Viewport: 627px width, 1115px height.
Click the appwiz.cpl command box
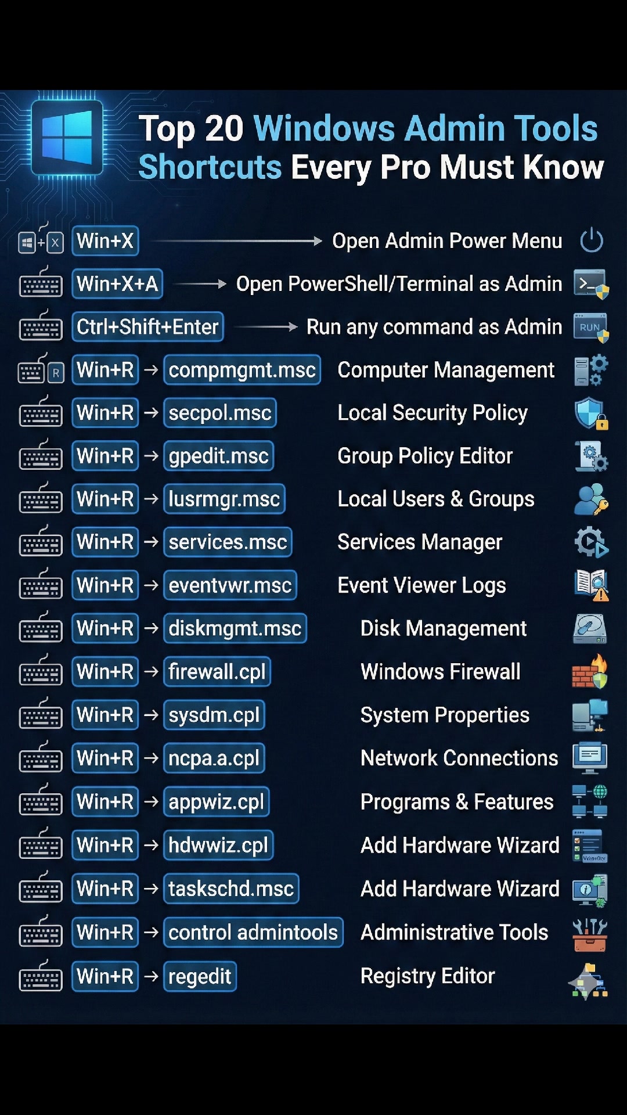click(217, 802)
